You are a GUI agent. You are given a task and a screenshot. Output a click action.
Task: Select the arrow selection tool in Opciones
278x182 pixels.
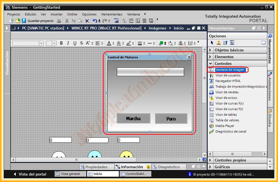[x=212, y=43]
